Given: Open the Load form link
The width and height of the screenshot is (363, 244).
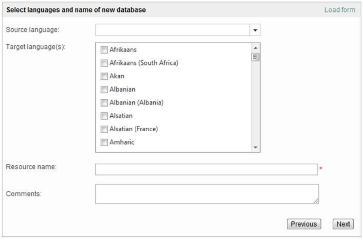Looking at the screenshot, I should pyautogui.click(x=340, y=10).
